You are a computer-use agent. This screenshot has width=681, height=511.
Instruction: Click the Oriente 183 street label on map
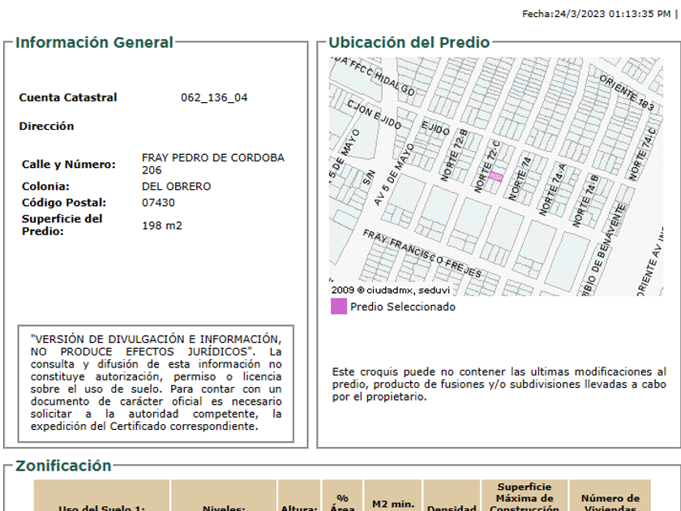627,92
